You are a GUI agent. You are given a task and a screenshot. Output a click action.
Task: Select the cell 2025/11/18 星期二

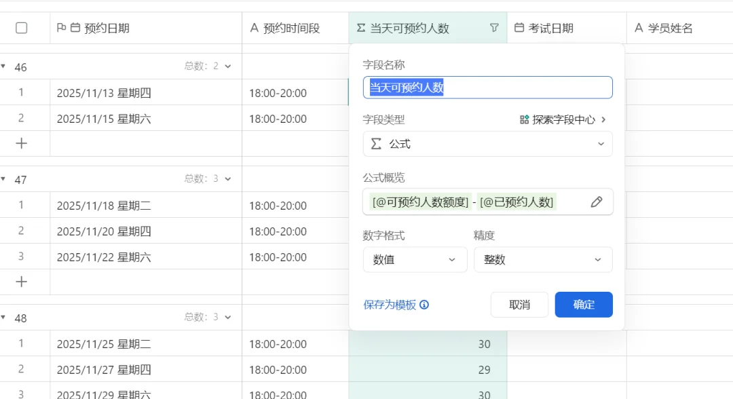pos(146,205)
